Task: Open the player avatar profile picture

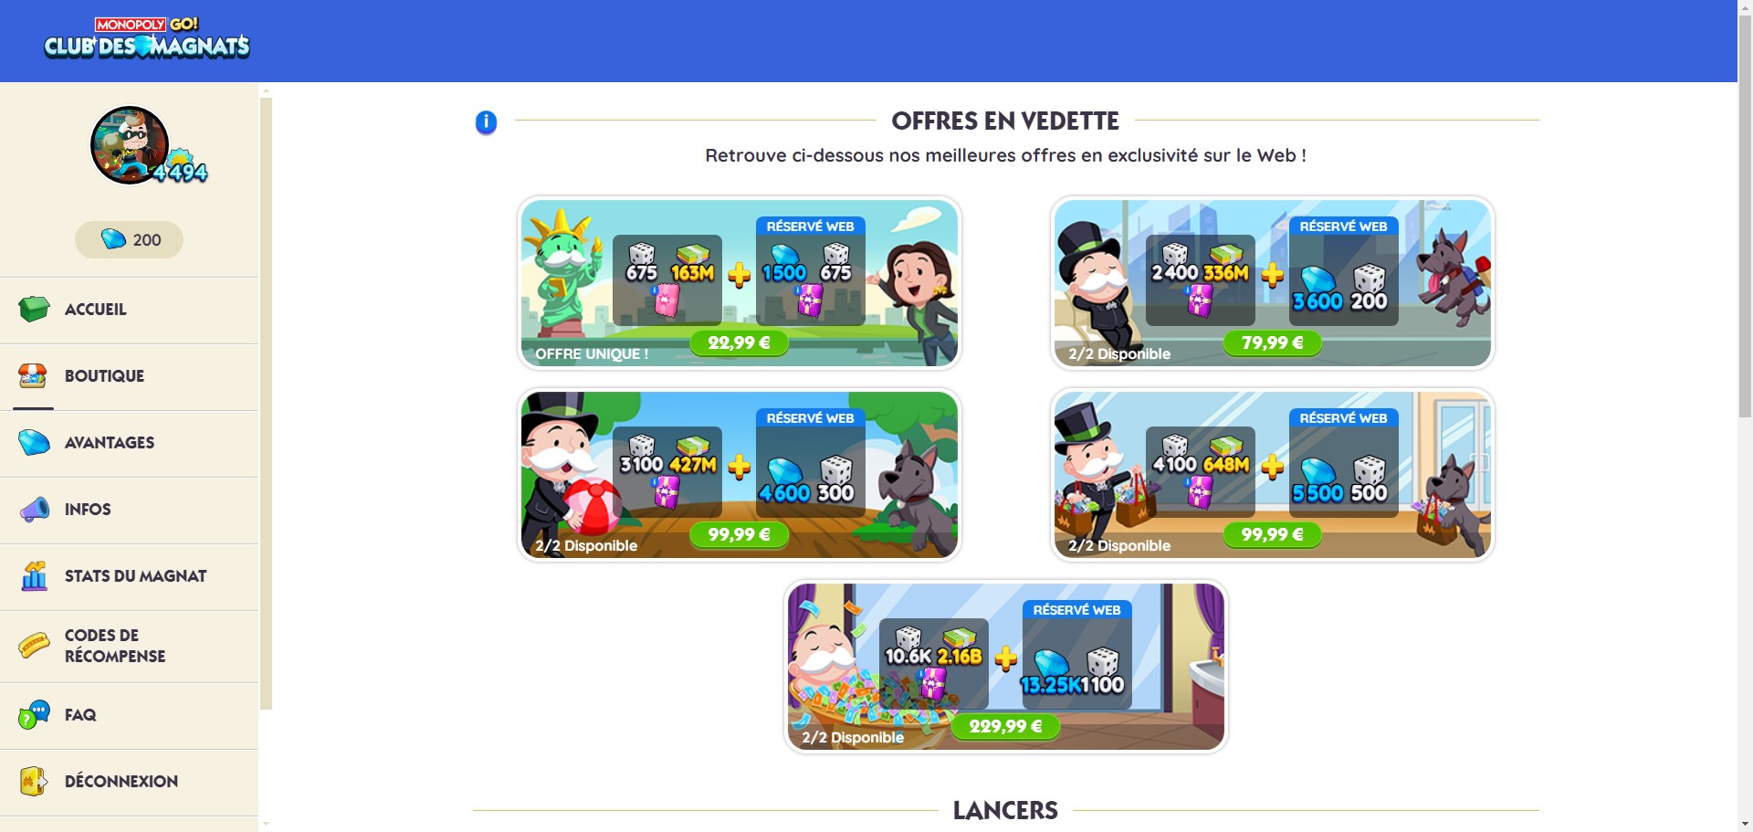Action: [130, 145]
